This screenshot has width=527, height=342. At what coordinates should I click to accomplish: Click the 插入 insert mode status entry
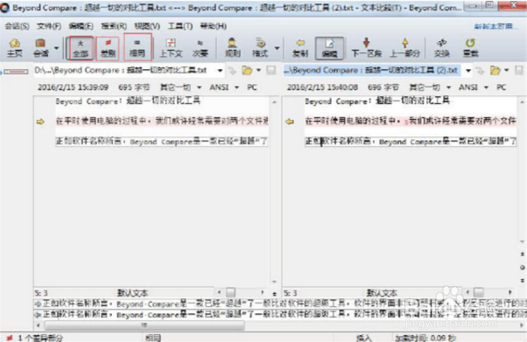pos(363,338)
